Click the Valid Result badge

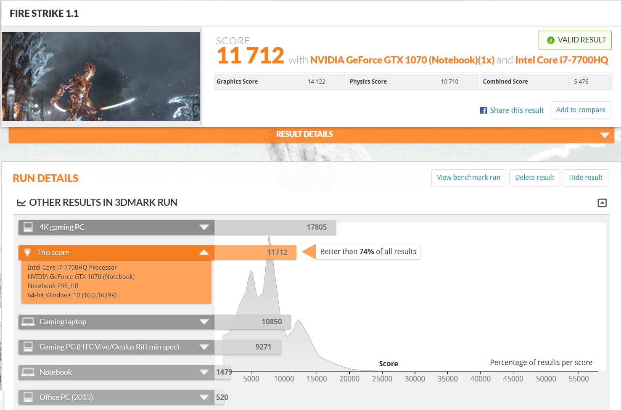[x=575, y=40]
